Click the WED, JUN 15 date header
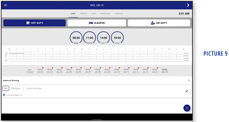Image resolution: width=229 pixels, height=122 pixels. [x=97, y=5]
